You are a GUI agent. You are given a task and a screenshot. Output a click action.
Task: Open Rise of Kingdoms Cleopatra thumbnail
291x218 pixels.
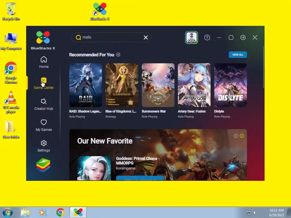point(122,85)
